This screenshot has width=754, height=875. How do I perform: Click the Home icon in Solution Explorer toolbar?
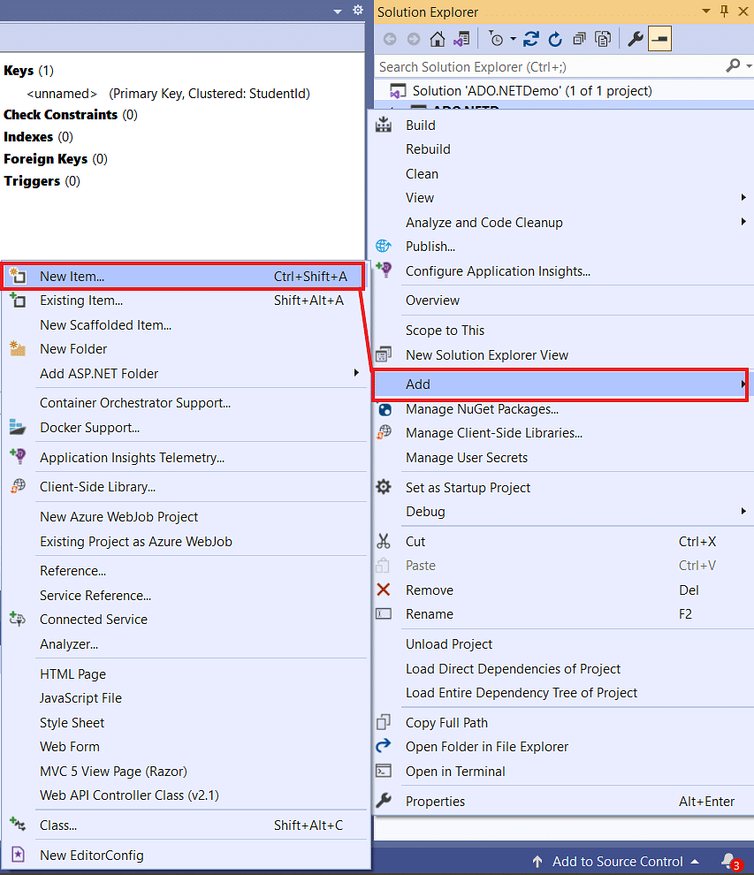click(x=438, y=39)
